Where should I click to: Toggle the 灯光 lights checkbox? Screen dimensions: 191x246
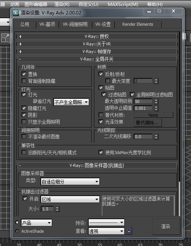pos(24,95)
